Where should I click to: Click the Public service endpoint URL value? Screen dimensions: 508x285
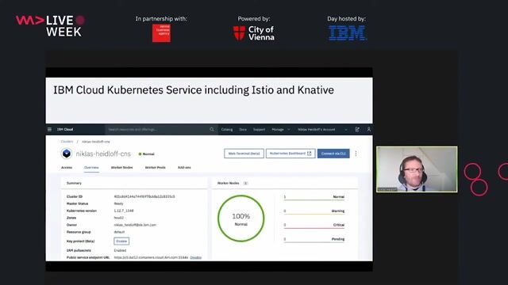(x=151, y=257)
